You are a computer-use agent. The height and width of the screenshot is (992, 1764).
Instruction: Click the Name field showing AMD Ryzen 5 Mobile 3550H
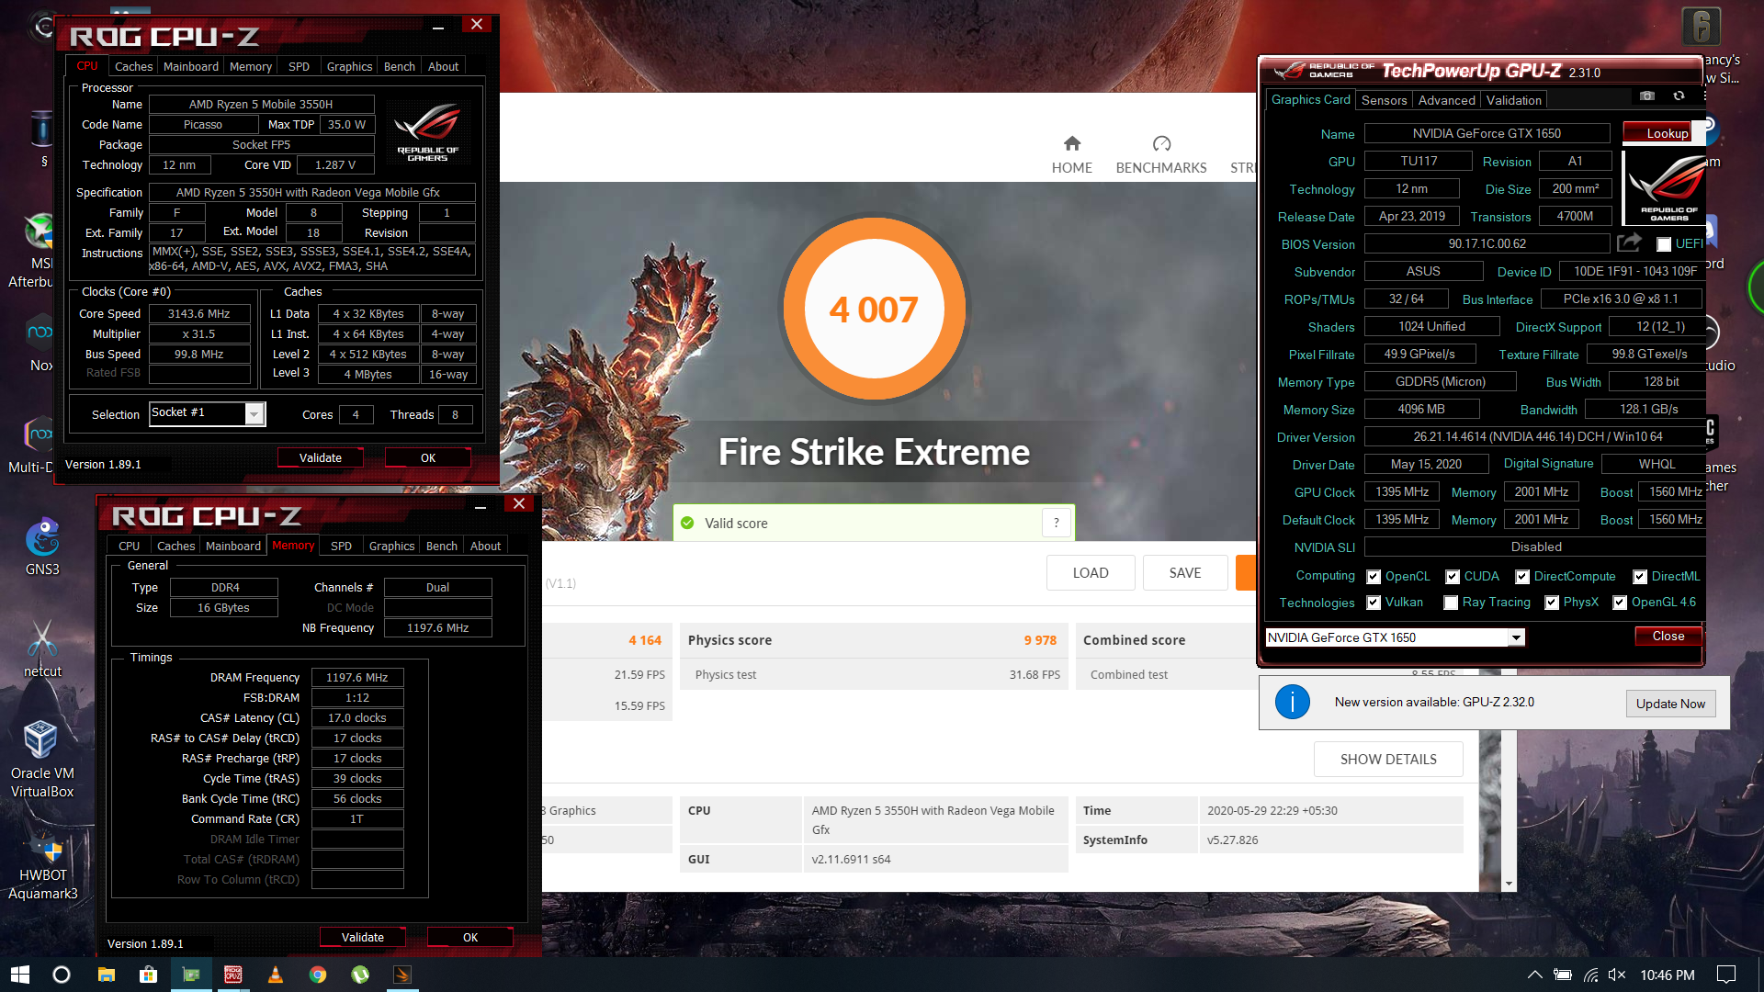coord(261,105)
